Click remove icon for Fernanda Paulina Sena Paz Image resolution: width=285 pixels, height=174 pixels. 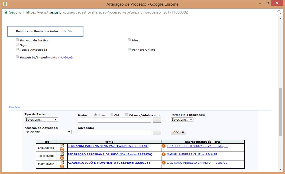click(62, 150)
